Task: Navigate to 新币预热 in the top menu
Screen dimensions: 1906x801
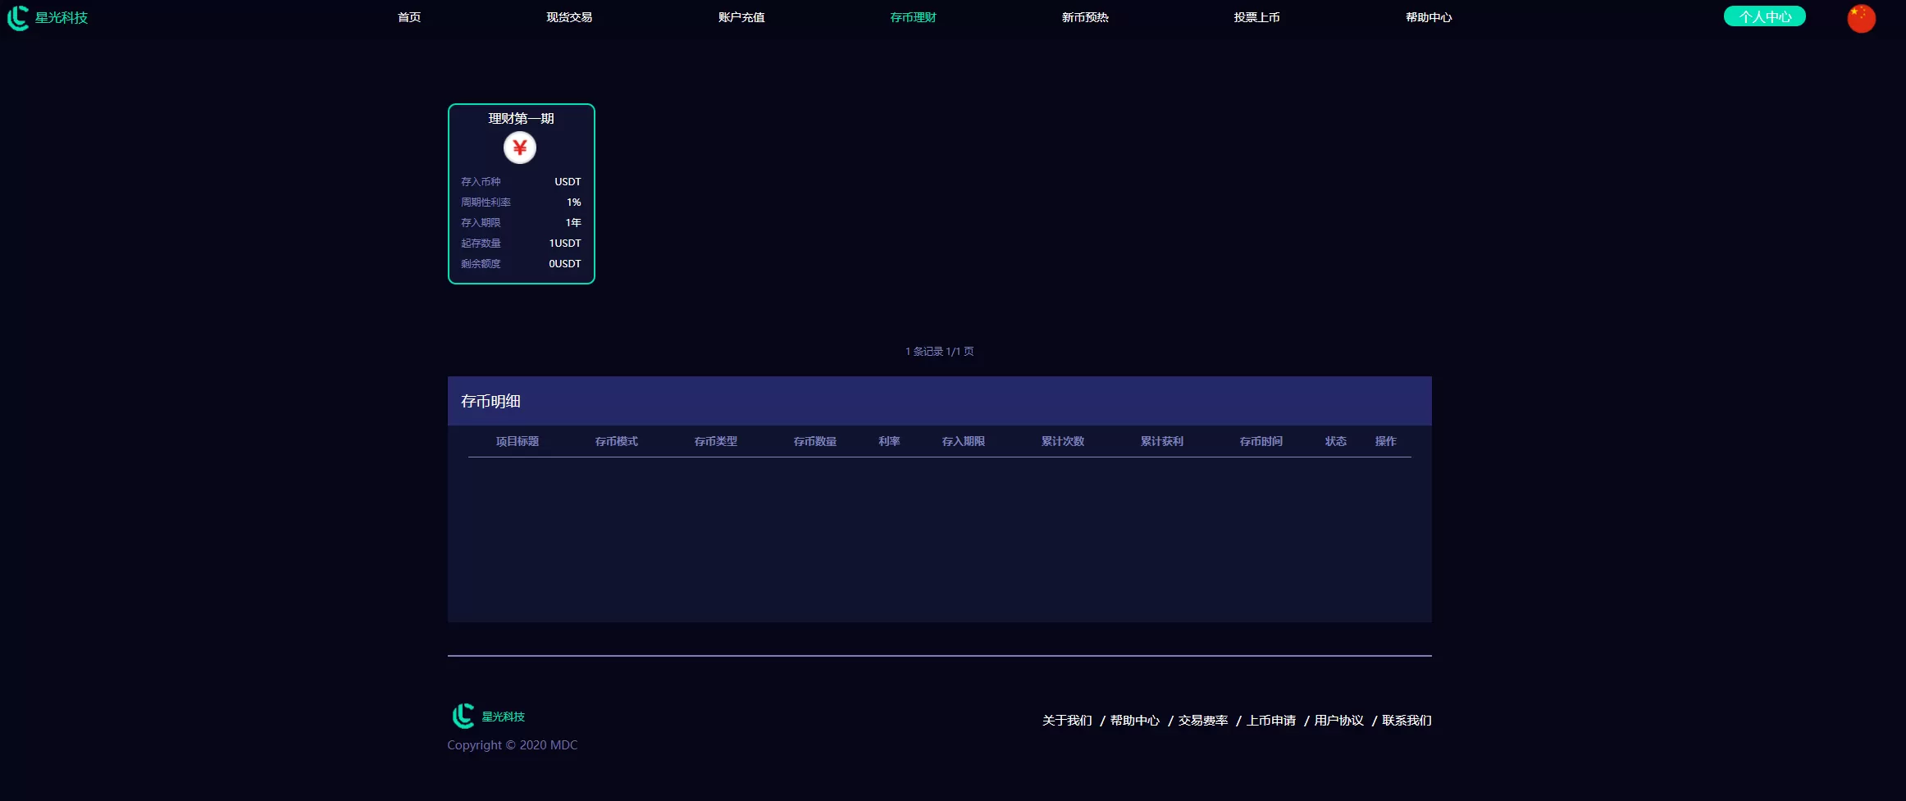Action: point(1085,17)
